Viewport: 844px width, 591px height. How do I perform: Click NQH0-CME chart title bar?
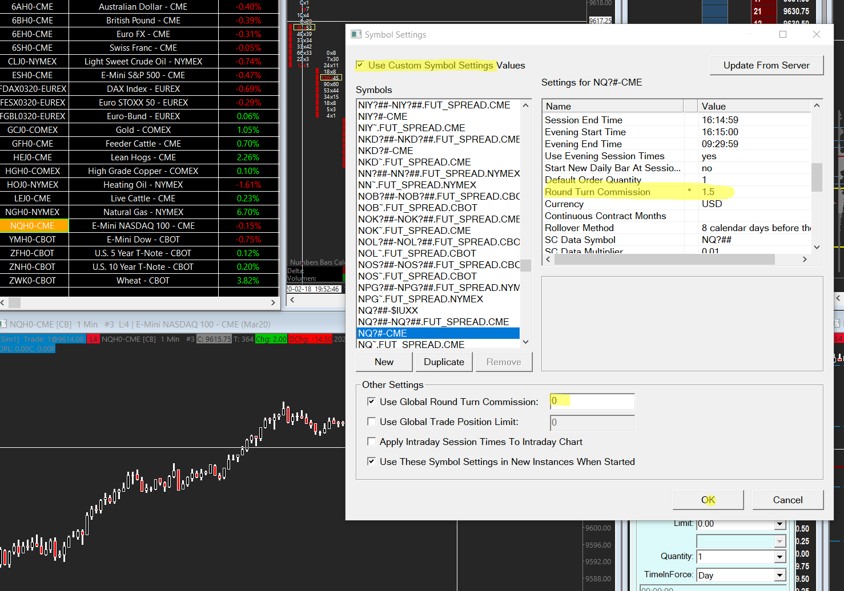click(x=171, y=324)
